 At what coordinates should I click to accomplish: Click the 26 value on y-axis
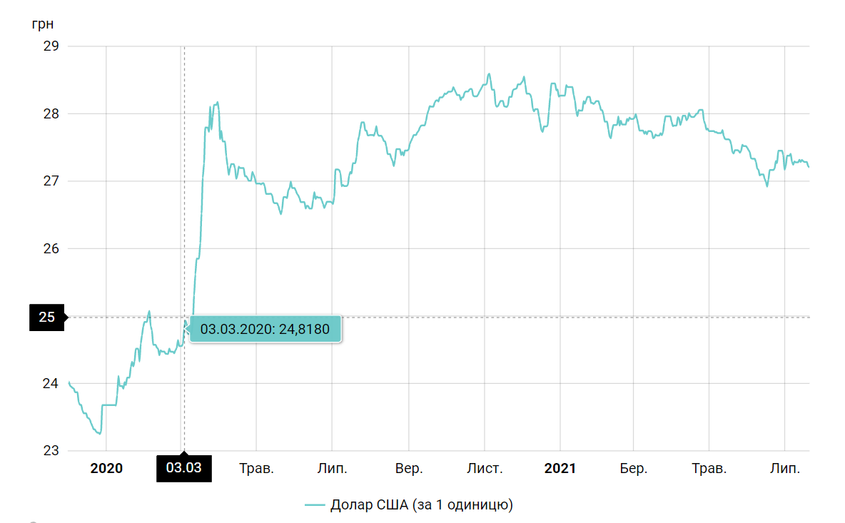pos(51,248)
